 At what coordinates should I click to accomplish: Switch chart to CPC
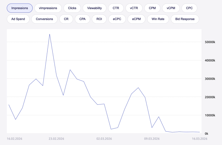pyautogui.click(x=189, y=8)
